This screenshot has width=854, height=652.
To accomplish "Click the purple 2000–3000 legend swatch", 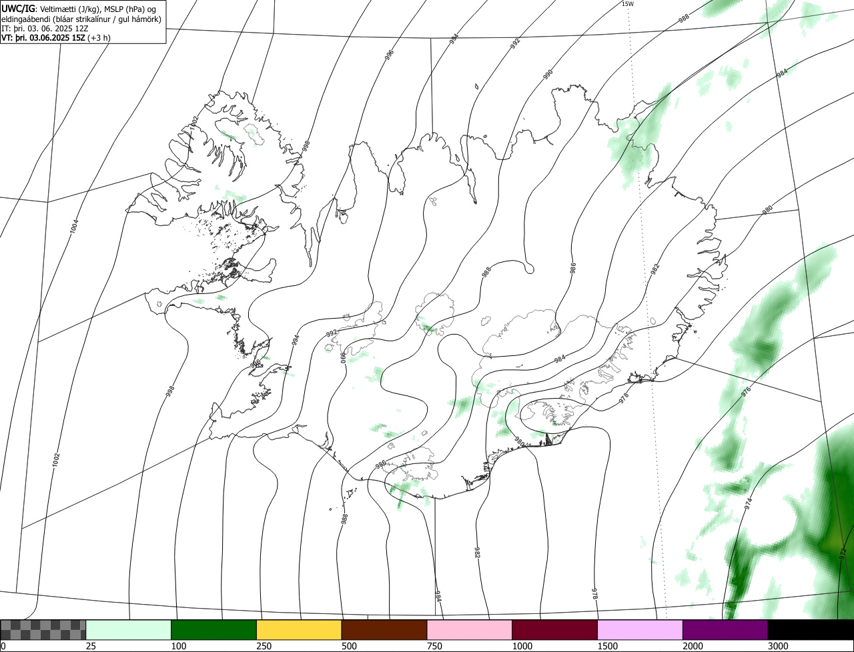I will (x=725, y=630).
